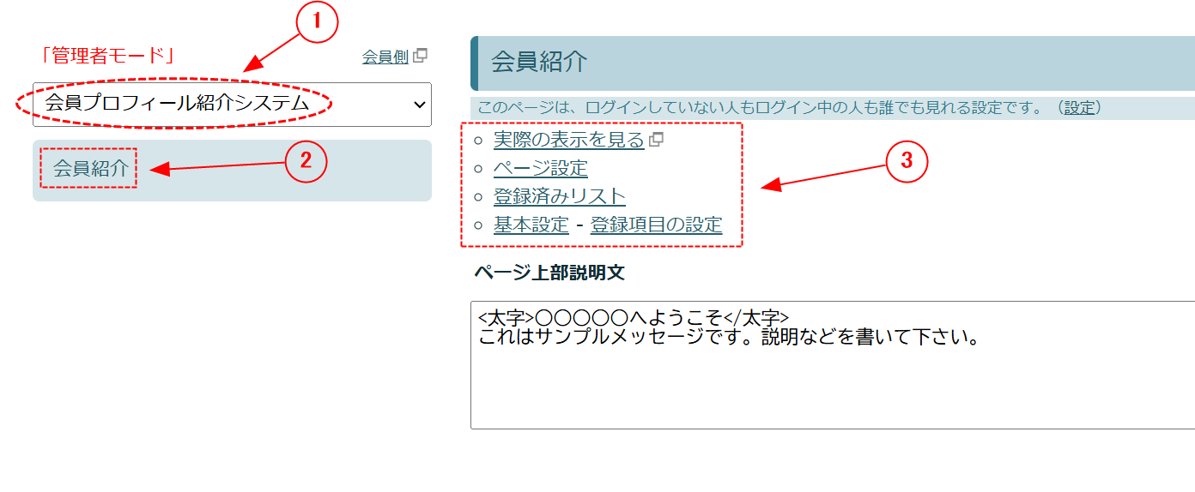
Task: Click the chevron arrow of the system selector
Action: tap(419, 105)
